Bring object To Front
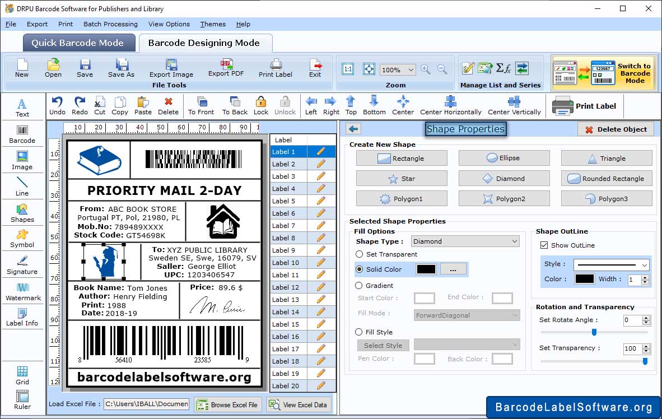This screenshot has height=419, width=662. click(201, 106)
